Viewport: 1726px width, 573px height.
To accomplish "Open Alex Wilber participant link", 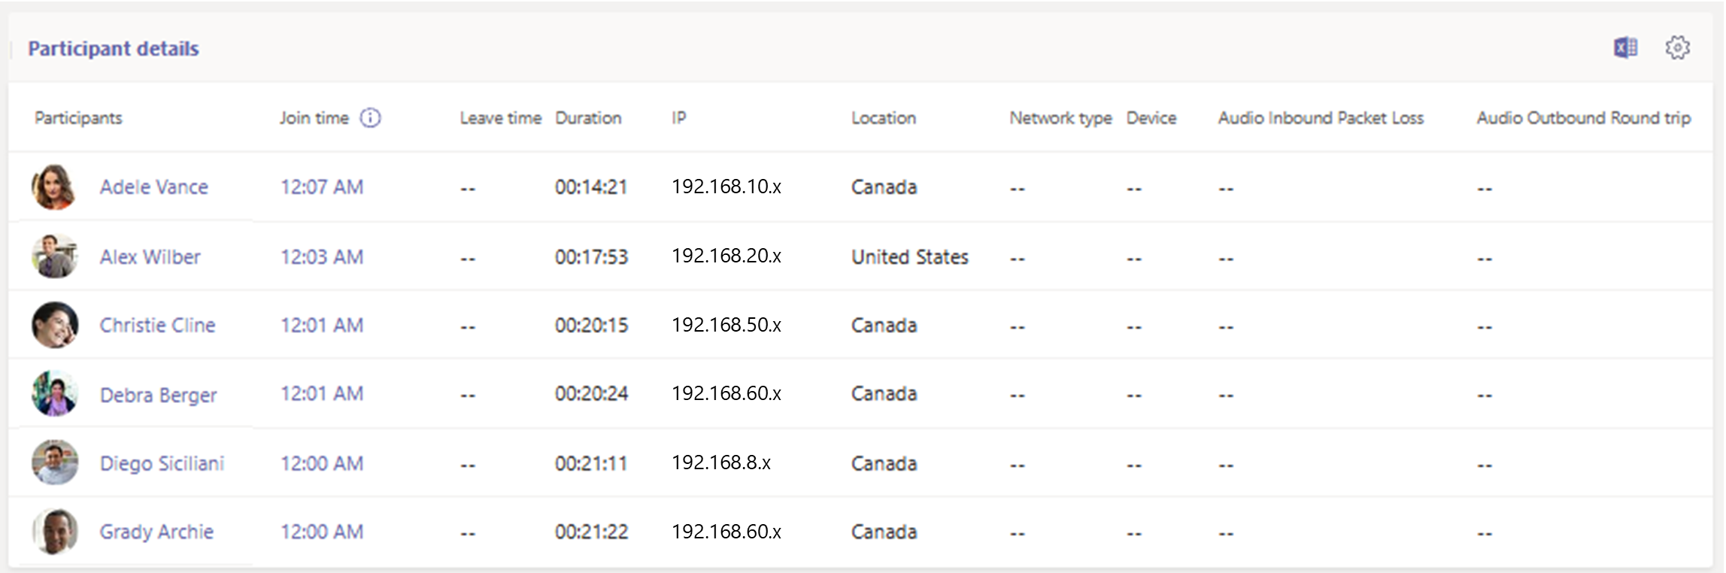I will 150,257.
